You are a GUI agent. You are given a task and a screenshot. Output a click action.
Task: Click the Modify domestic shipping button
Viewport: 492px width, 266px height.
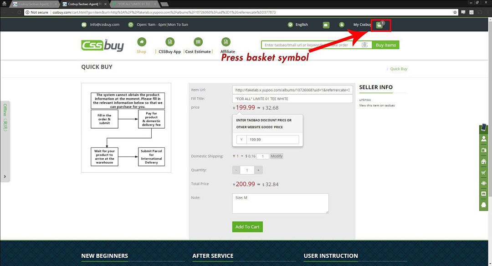click(x=277, y=156)
